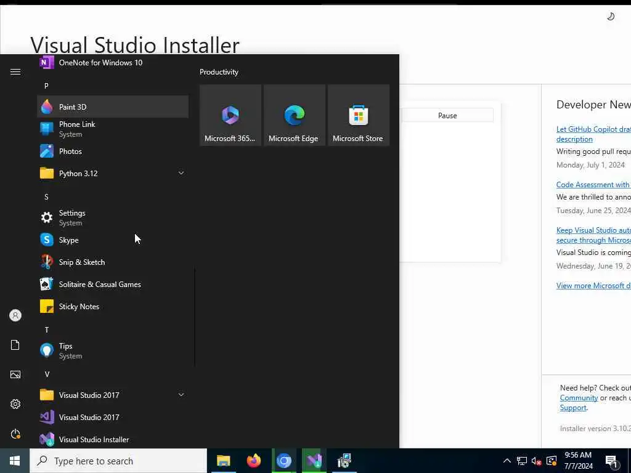
Task: Open Power options in Start sidebar
Action: [15, 434]
